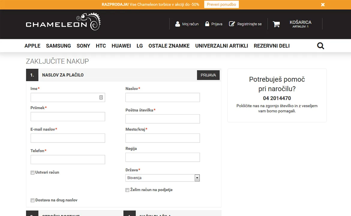Enable the Želim račun na podjetje checkbox
The width and height of the screenshot is (351, 216).
pyautogui.click(x=127, y=190)
